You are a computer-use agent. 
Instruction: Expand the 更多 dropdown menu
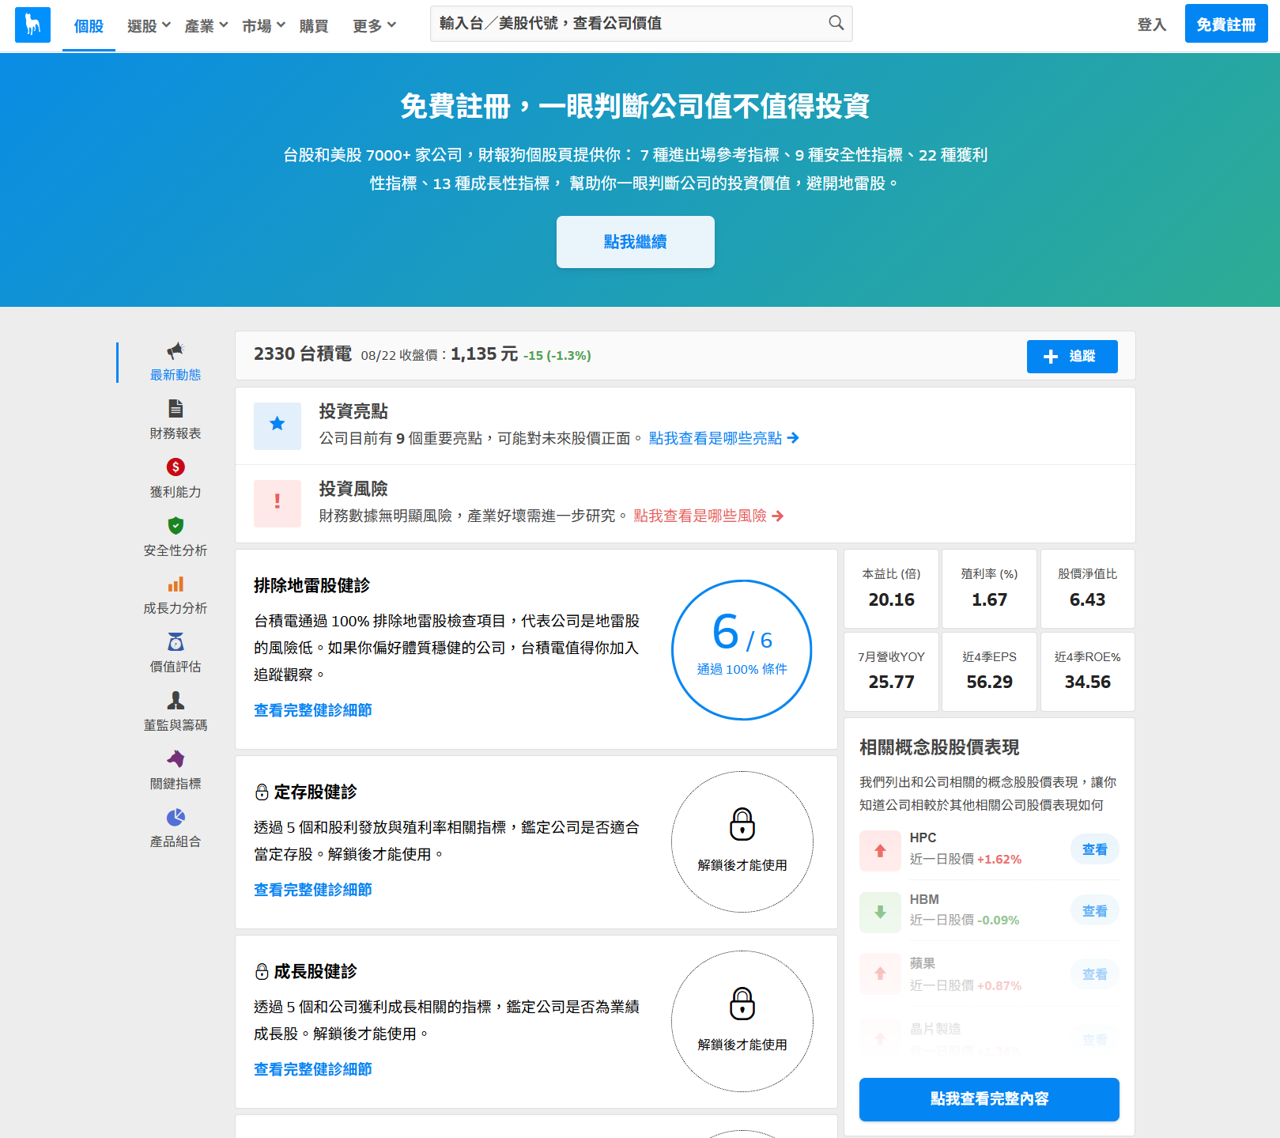pyautogui.click(x=374, y=25)
